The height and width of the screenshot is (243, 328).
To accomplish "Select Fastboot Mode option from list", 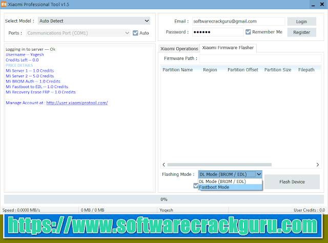I will (x=230, y=187).
